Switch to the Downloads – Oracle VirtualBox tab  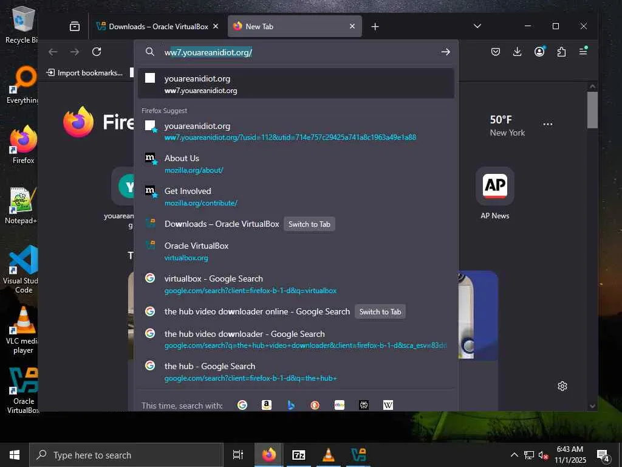pyautogui.click(x=157, y=27)
